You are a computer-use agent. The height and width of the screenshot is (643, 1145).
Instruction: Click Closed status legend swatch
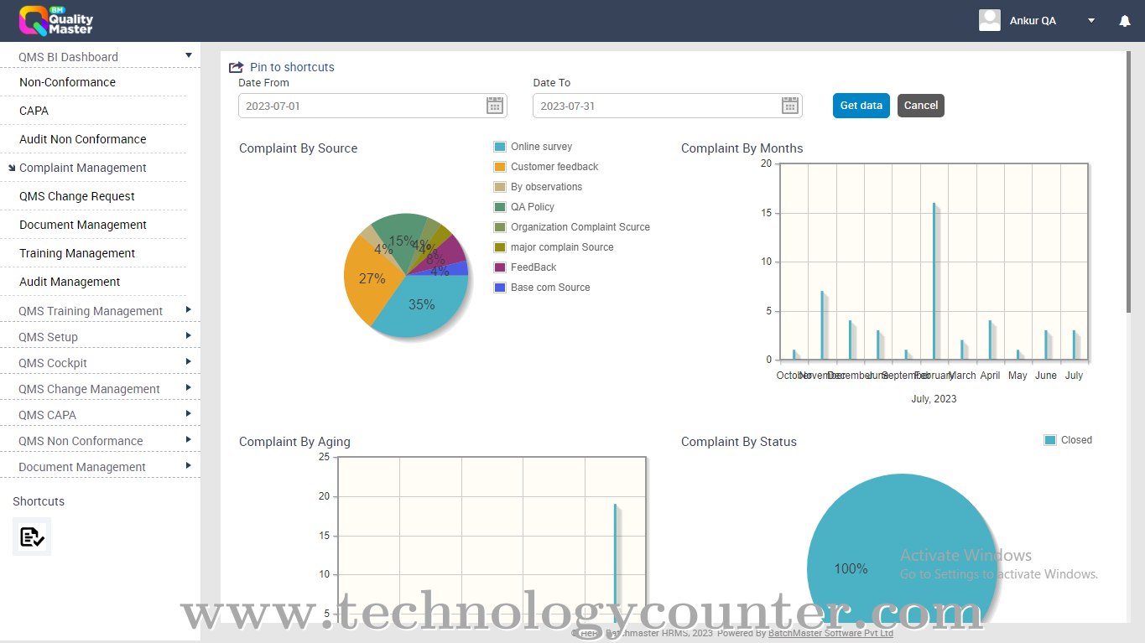[x=1050, y=440]
